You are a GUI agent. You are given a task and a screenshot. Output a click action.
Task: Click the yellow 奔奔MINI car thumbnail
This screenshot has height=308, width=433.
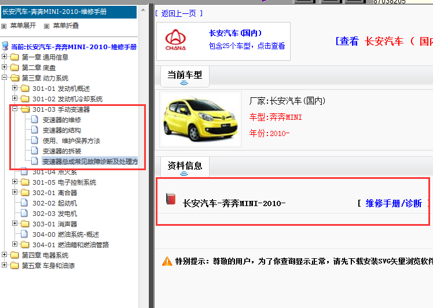click(201, 119)
